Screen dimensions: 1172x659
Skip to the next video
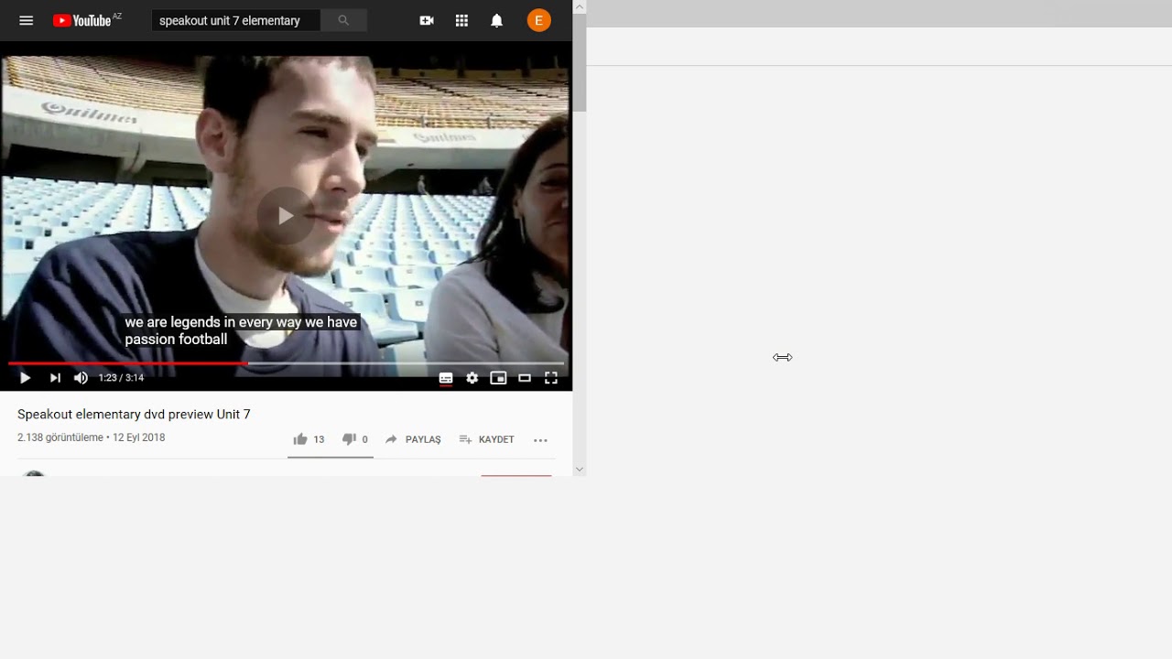coord(55,378)
